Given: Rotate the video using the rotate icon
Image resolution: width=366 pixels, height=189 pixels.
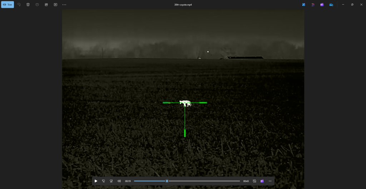Looking at the screenshot, I should (x=19, y=5).
